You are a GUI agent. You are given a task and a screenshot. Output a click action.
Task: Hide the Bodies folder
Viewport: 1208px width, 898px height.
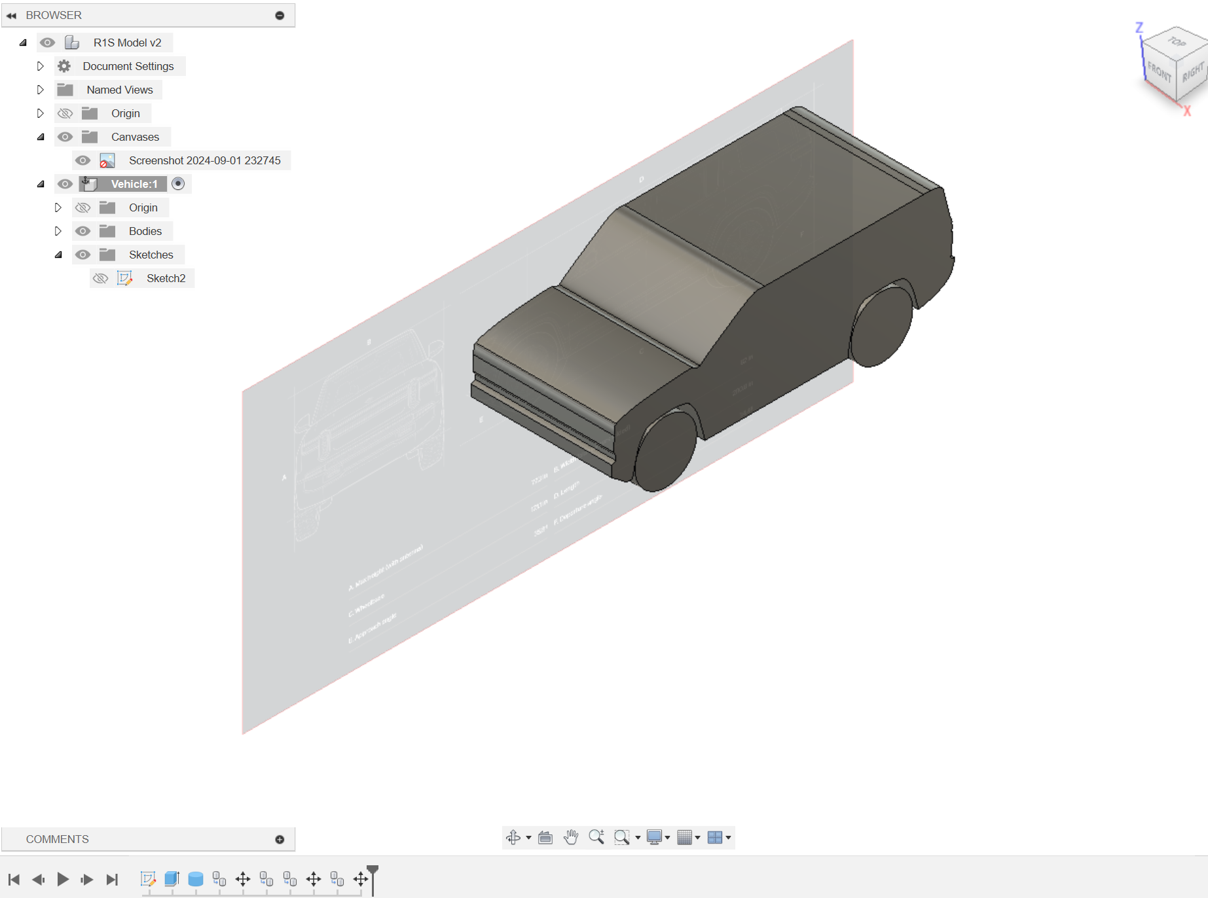(x=82, y=231)
